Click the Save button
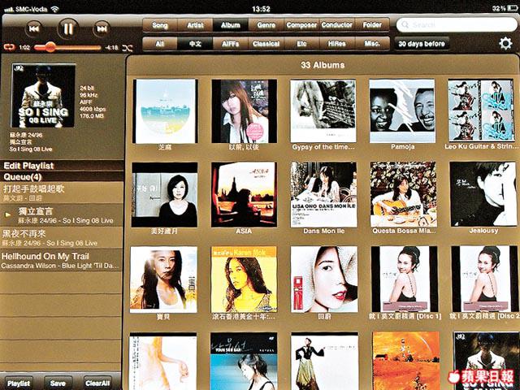520x390 pixels. tap(58, 383)
